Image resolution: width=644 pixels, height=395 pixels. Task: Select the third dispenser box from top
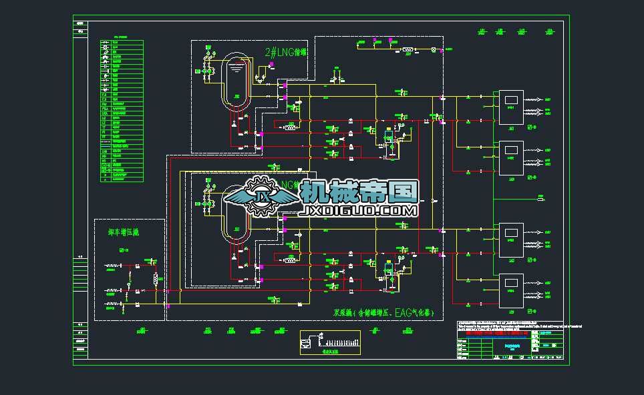pos(511,240)
